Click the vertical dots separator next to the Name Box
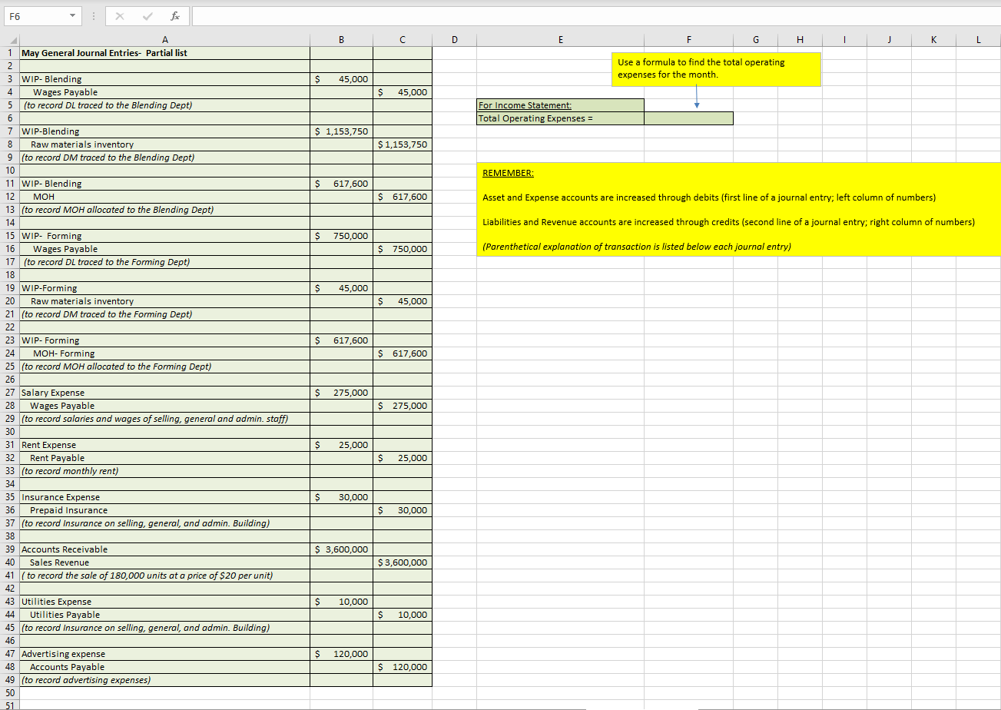This screenshot has height=710, width=1001. click(x=93, y=15)
